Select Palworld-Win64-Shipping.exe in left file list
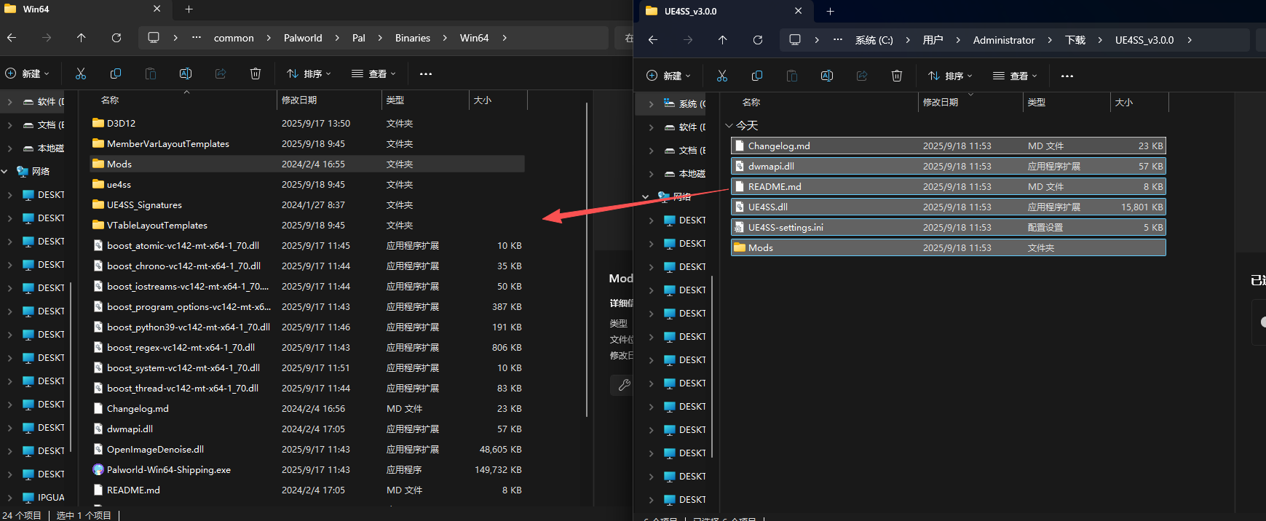Viewport: 1266px width, 521px height. 168,470
